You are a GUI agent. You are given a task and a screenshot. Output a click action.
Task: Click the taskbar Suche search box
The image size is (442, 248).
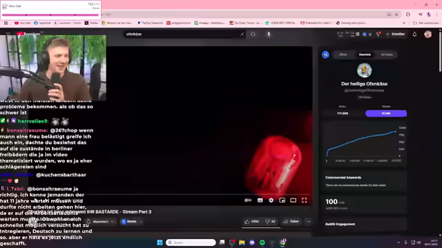pos(191,242)
